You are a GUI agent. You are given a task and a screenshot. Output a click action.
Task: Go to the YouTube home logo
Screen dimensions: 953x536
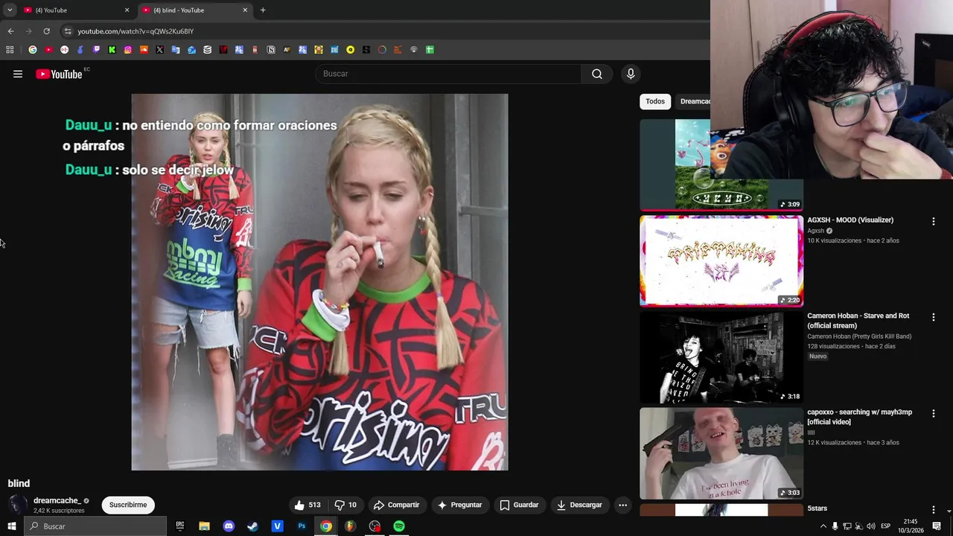(59, 74)
